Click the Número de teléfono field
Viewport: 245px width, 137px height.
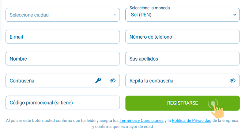point(183,37)
